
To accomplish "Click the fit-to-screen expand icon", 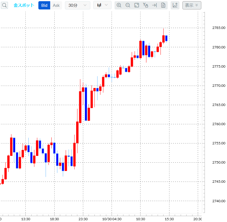I will click(137, 5).
